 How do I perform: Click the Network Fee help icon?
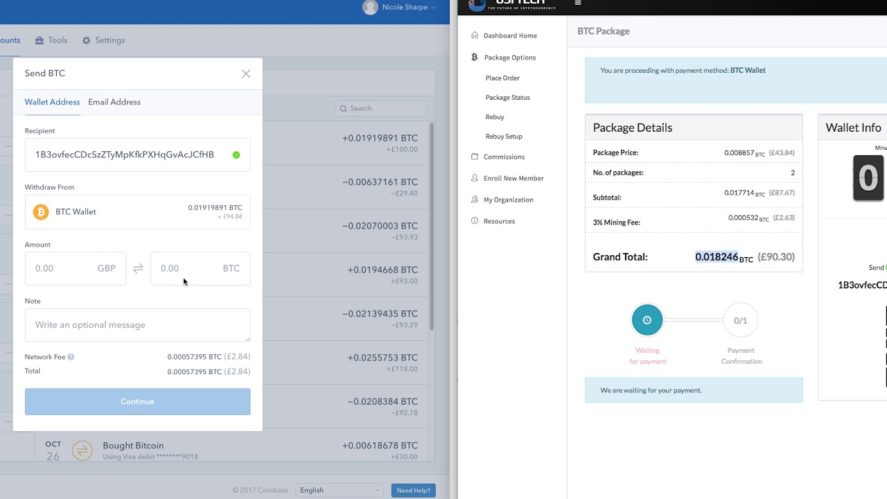coord(71,357)
